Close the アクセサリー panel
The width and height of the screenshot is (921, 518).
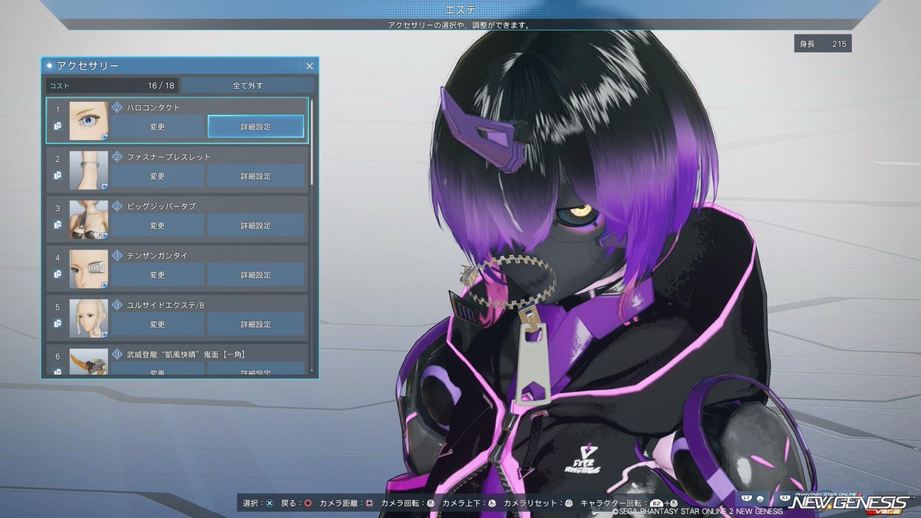pos(309,66)
